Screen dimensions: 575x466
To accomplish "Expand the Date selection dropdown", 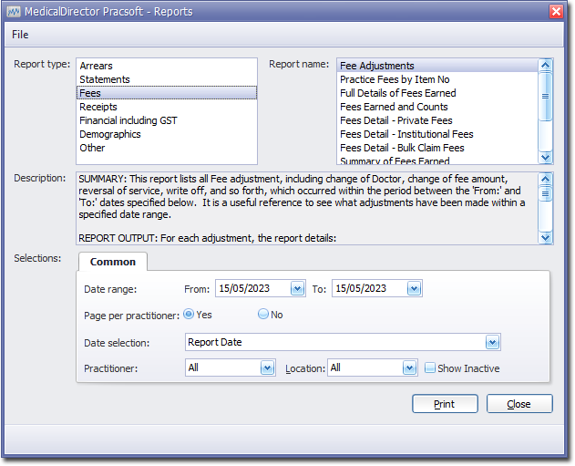I will (x=492, y=343).
